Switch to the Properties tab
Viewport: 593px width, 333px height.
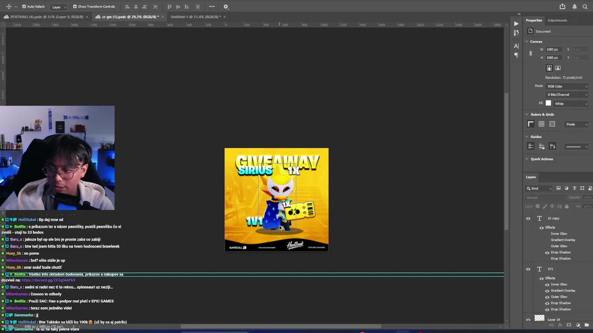point(534,20)
